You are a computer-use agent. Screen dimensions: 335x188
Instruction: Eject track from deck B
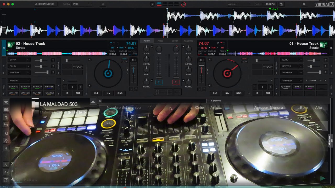[x=209, y=60]
